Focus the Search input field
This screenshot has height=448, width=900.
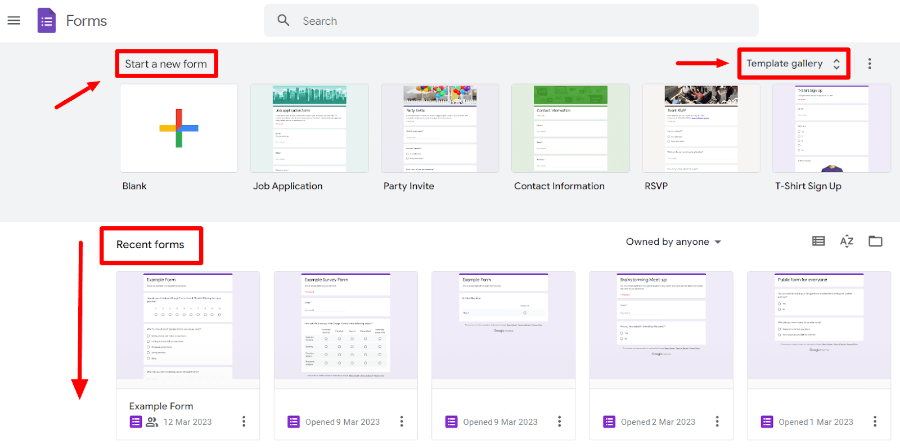[x=511, y=21]
